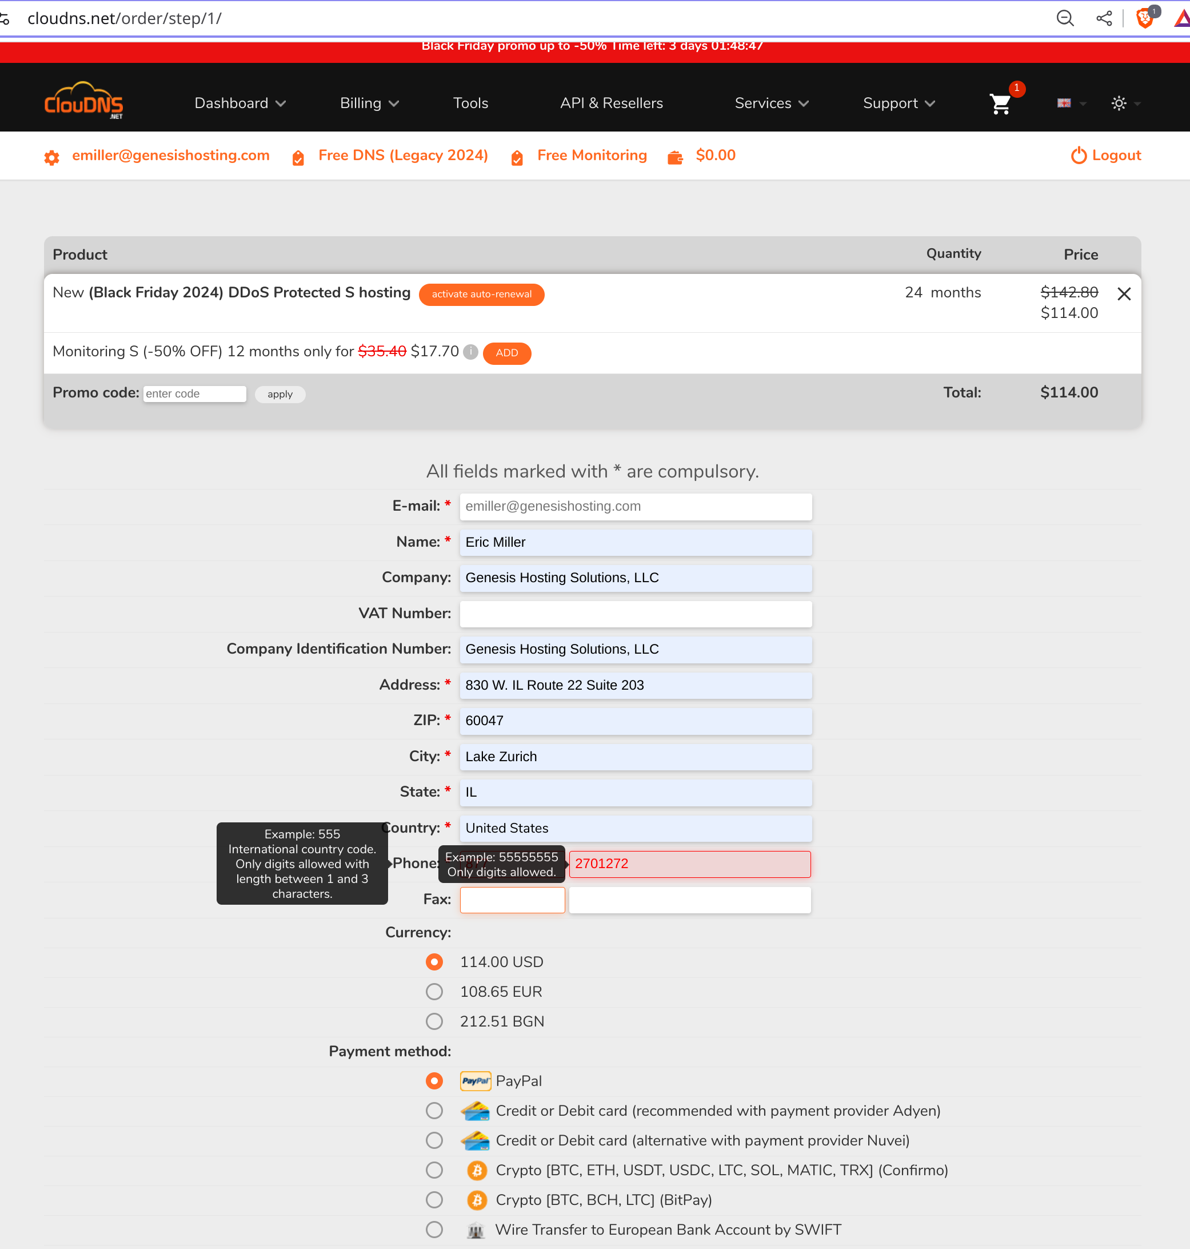
Task: Click the promo code input field
Action: [x=195, y=394]
